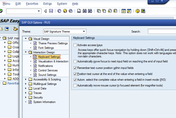Click the Last Page icon

click(x=115, y=11)
